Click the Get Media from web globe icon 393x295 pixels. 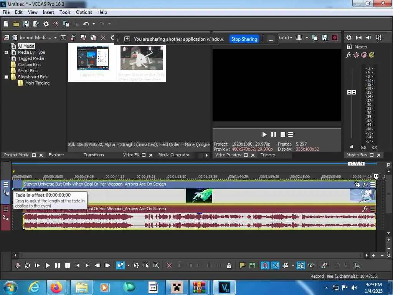pyautogui.click(x=93, y=38)
